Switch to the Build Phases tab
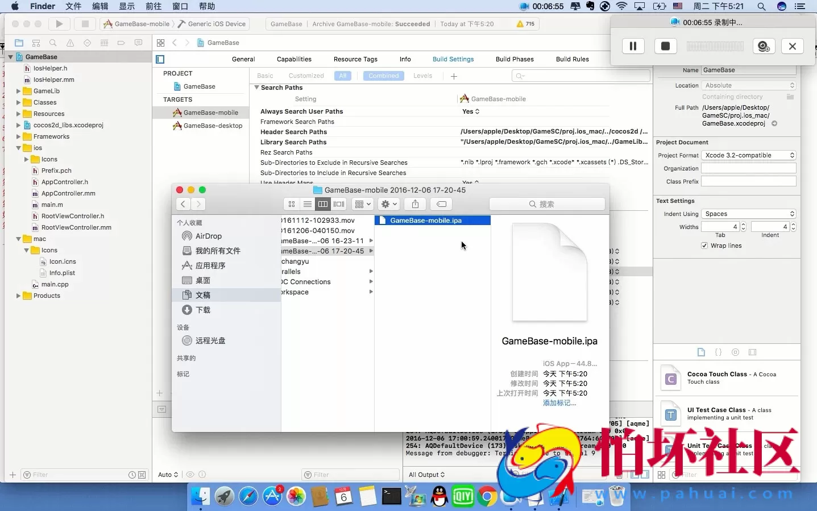 coord(515,59)
